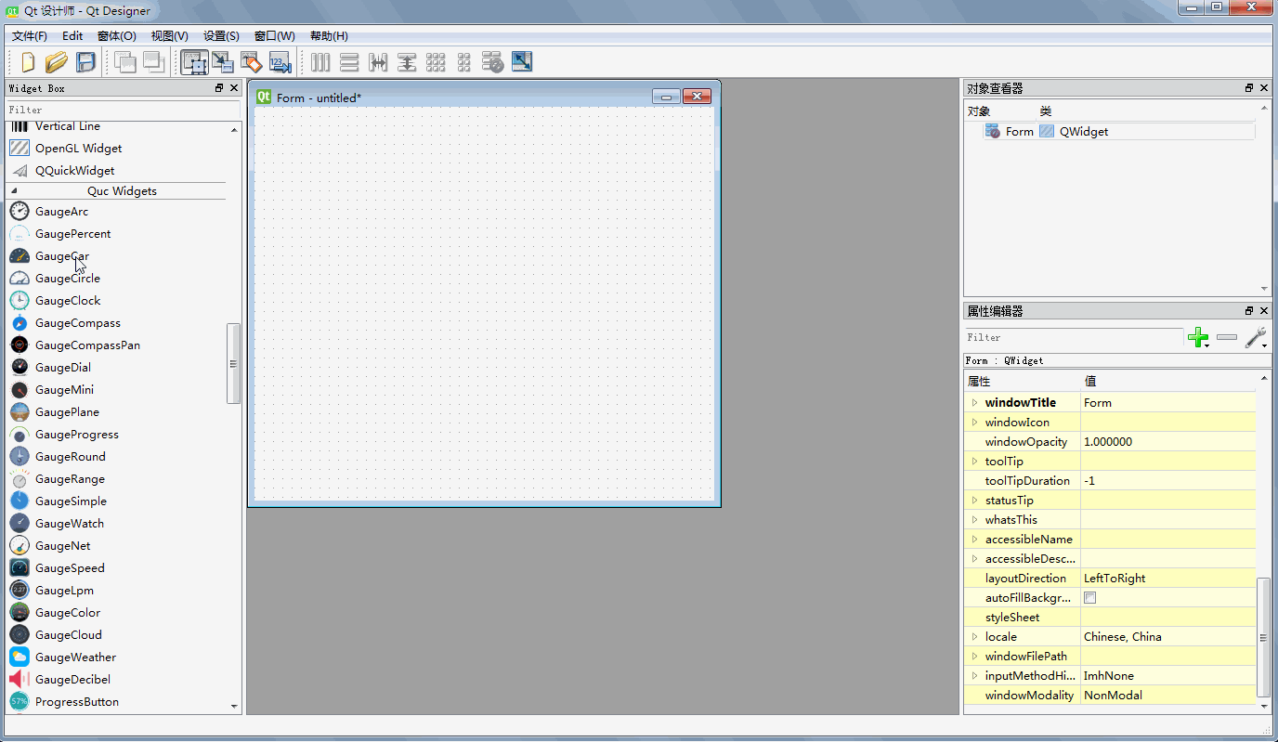Click the Lay Out Horizontally icon
This screenshot has width=1278, height=742.
pos(320,62)
